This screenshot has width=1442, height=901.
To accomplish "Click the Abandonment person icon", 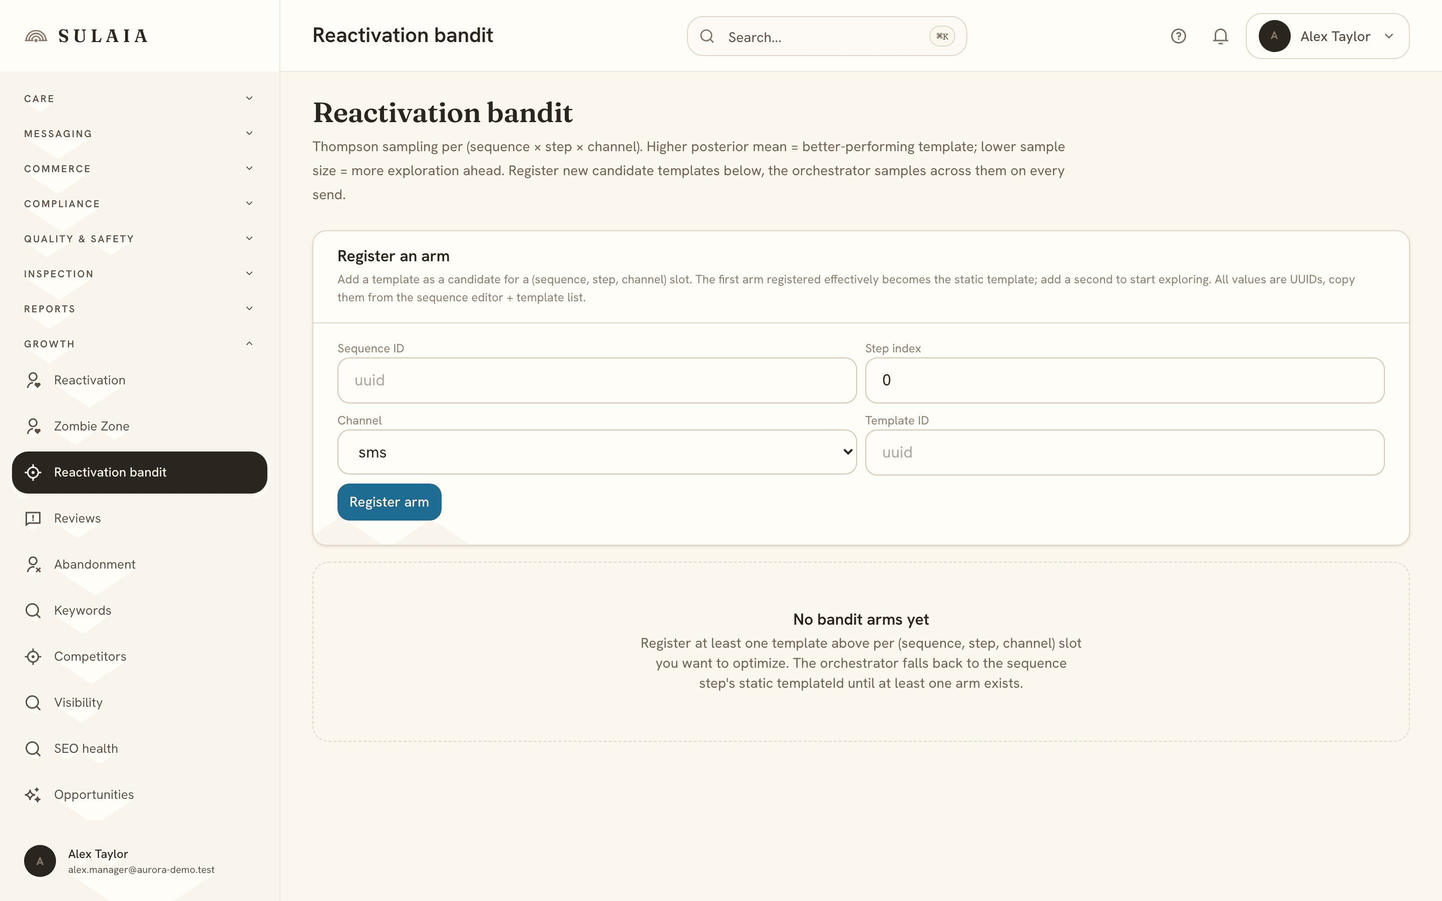I will (x=33, y=564).
